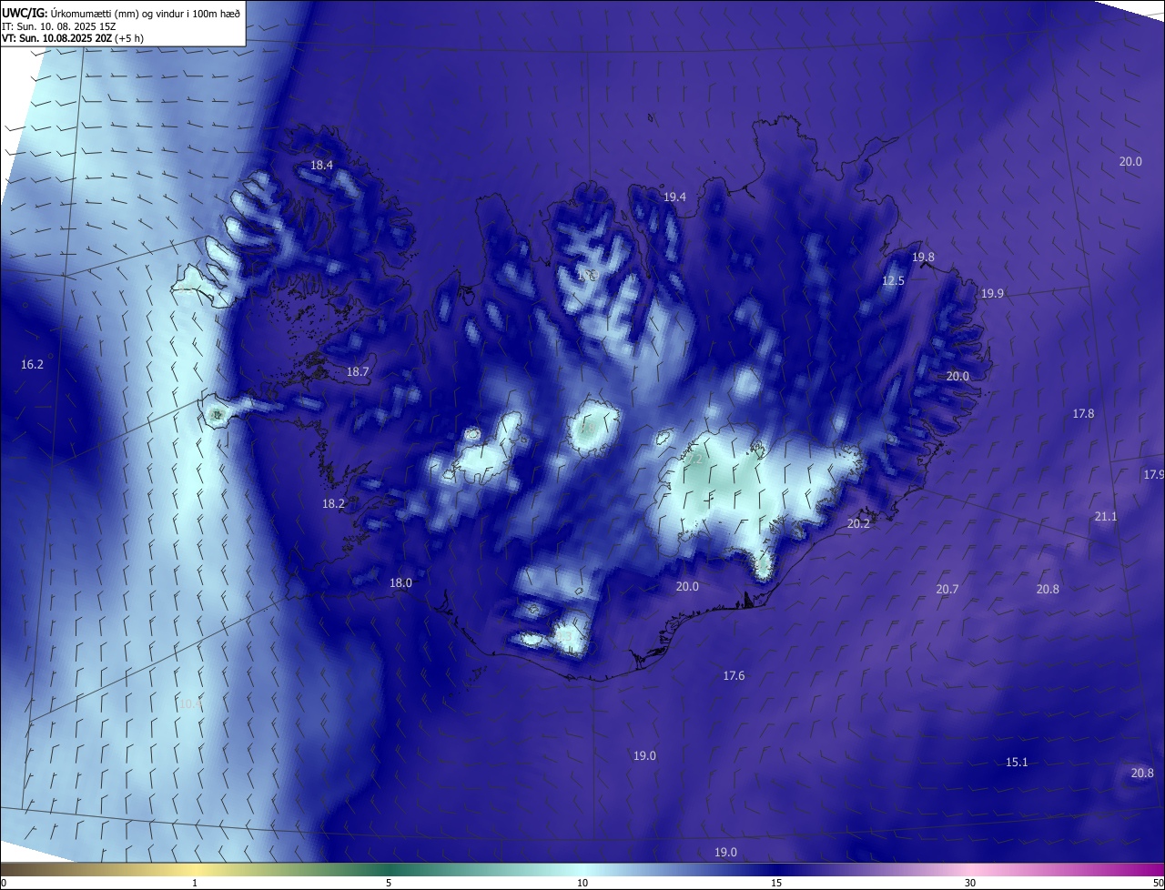Viewport: 1165px width, 890px height.
Task: Click the 19.4 value on the map
Action: click(674, 197)
